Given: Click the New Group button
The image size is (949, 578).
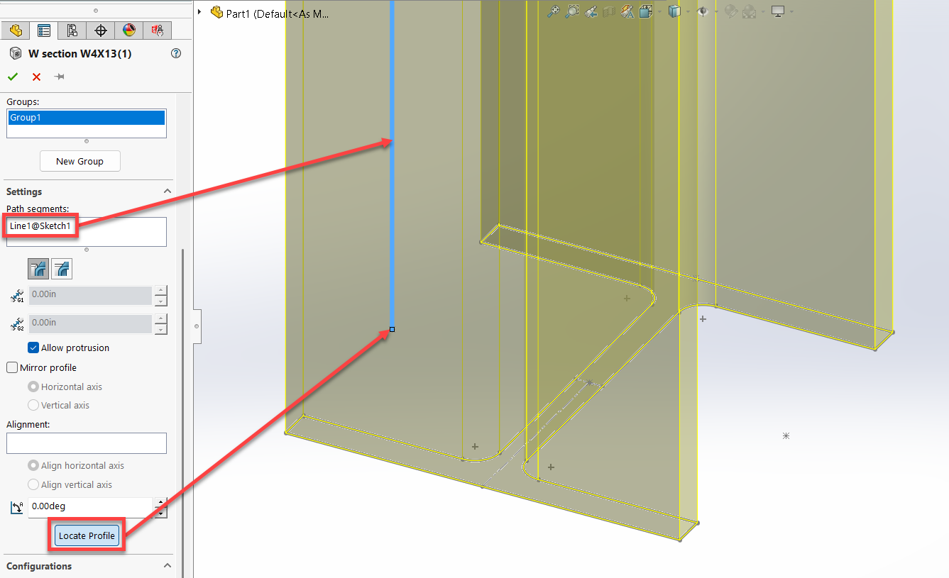Looking at the screenshot, I should [x=80, y=161].
